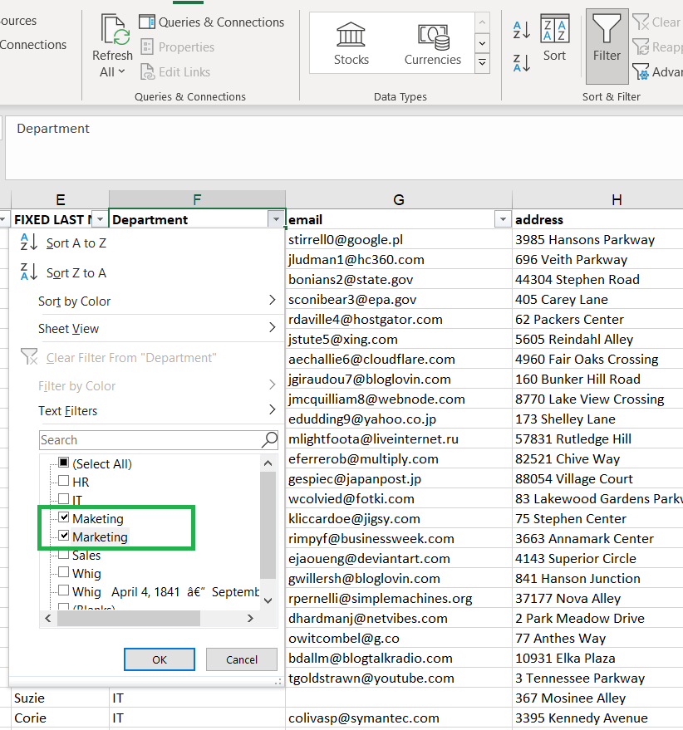This screenshot has width=683, height=730.
Task: Open Advanced filter options
Action: point(657,71)
